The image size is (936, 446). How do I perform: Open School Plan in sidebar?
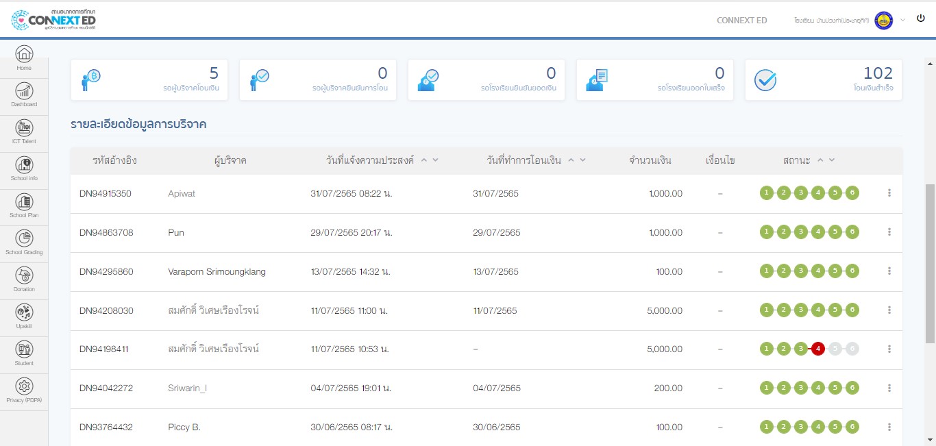coord(24,206)
